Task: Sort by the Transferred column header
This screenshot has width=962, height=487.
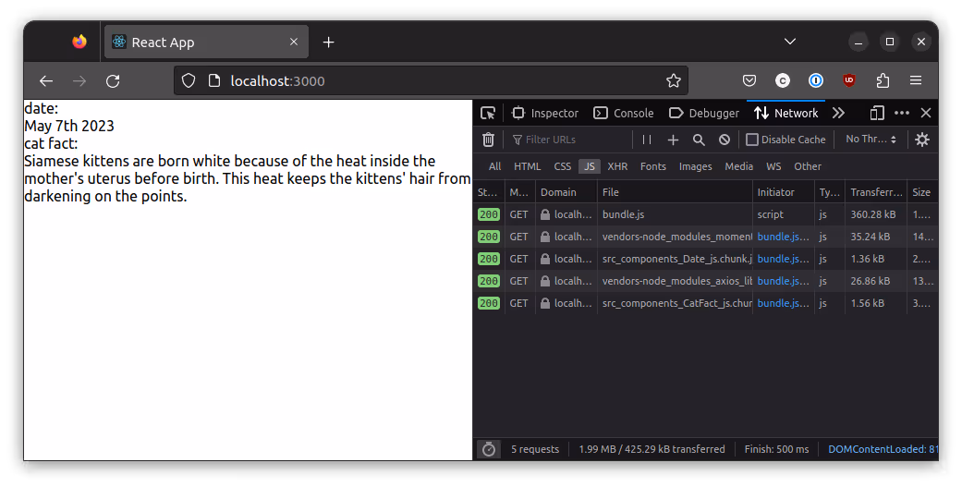Action: click(876, 192)
